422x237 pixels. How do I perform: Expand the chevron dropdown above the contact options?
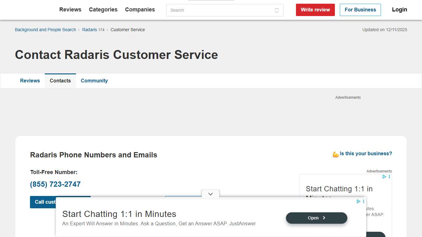[x=210, y=194]
